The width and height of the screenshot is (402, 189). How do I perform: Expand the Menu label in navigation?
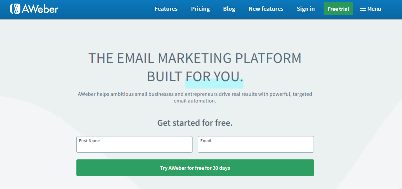[374, 9]
